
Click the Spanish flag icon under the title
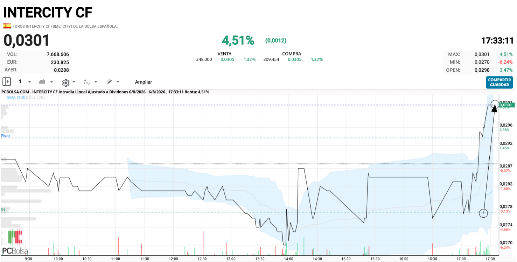(7, 26)
